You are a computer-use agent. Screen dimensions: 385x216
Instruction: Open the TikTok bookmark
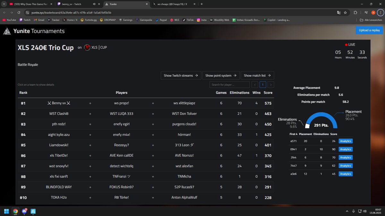(x=189, y=20)
